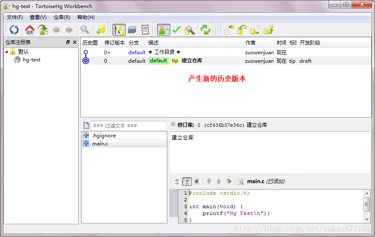Click the 建立仓库 commit message box
375x237 pixels.
(x=270, y=153)
